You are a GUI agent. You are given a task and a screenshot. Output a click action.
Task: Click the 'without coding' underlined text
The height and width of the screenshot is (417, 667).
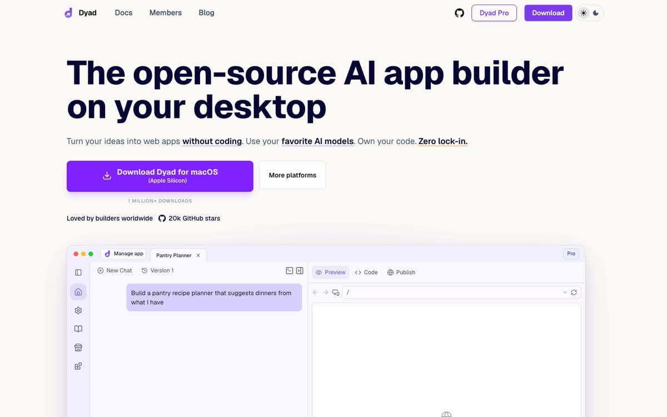pos(212,141)
